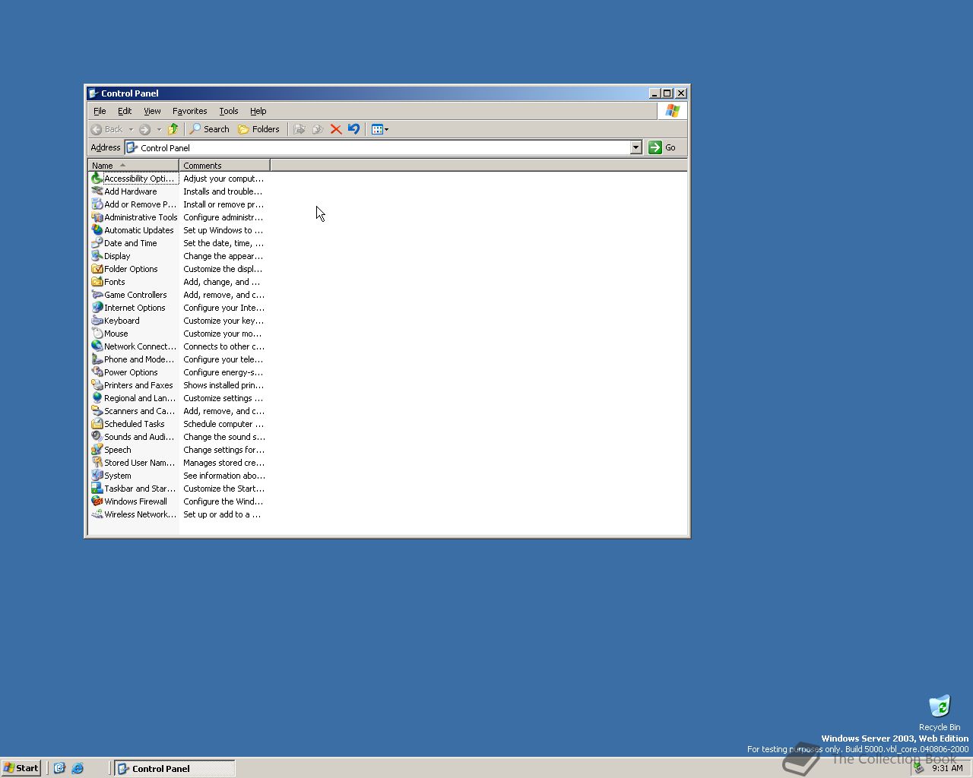
Task: Click the Network Connections icon
Action: (x=97, y=346)
